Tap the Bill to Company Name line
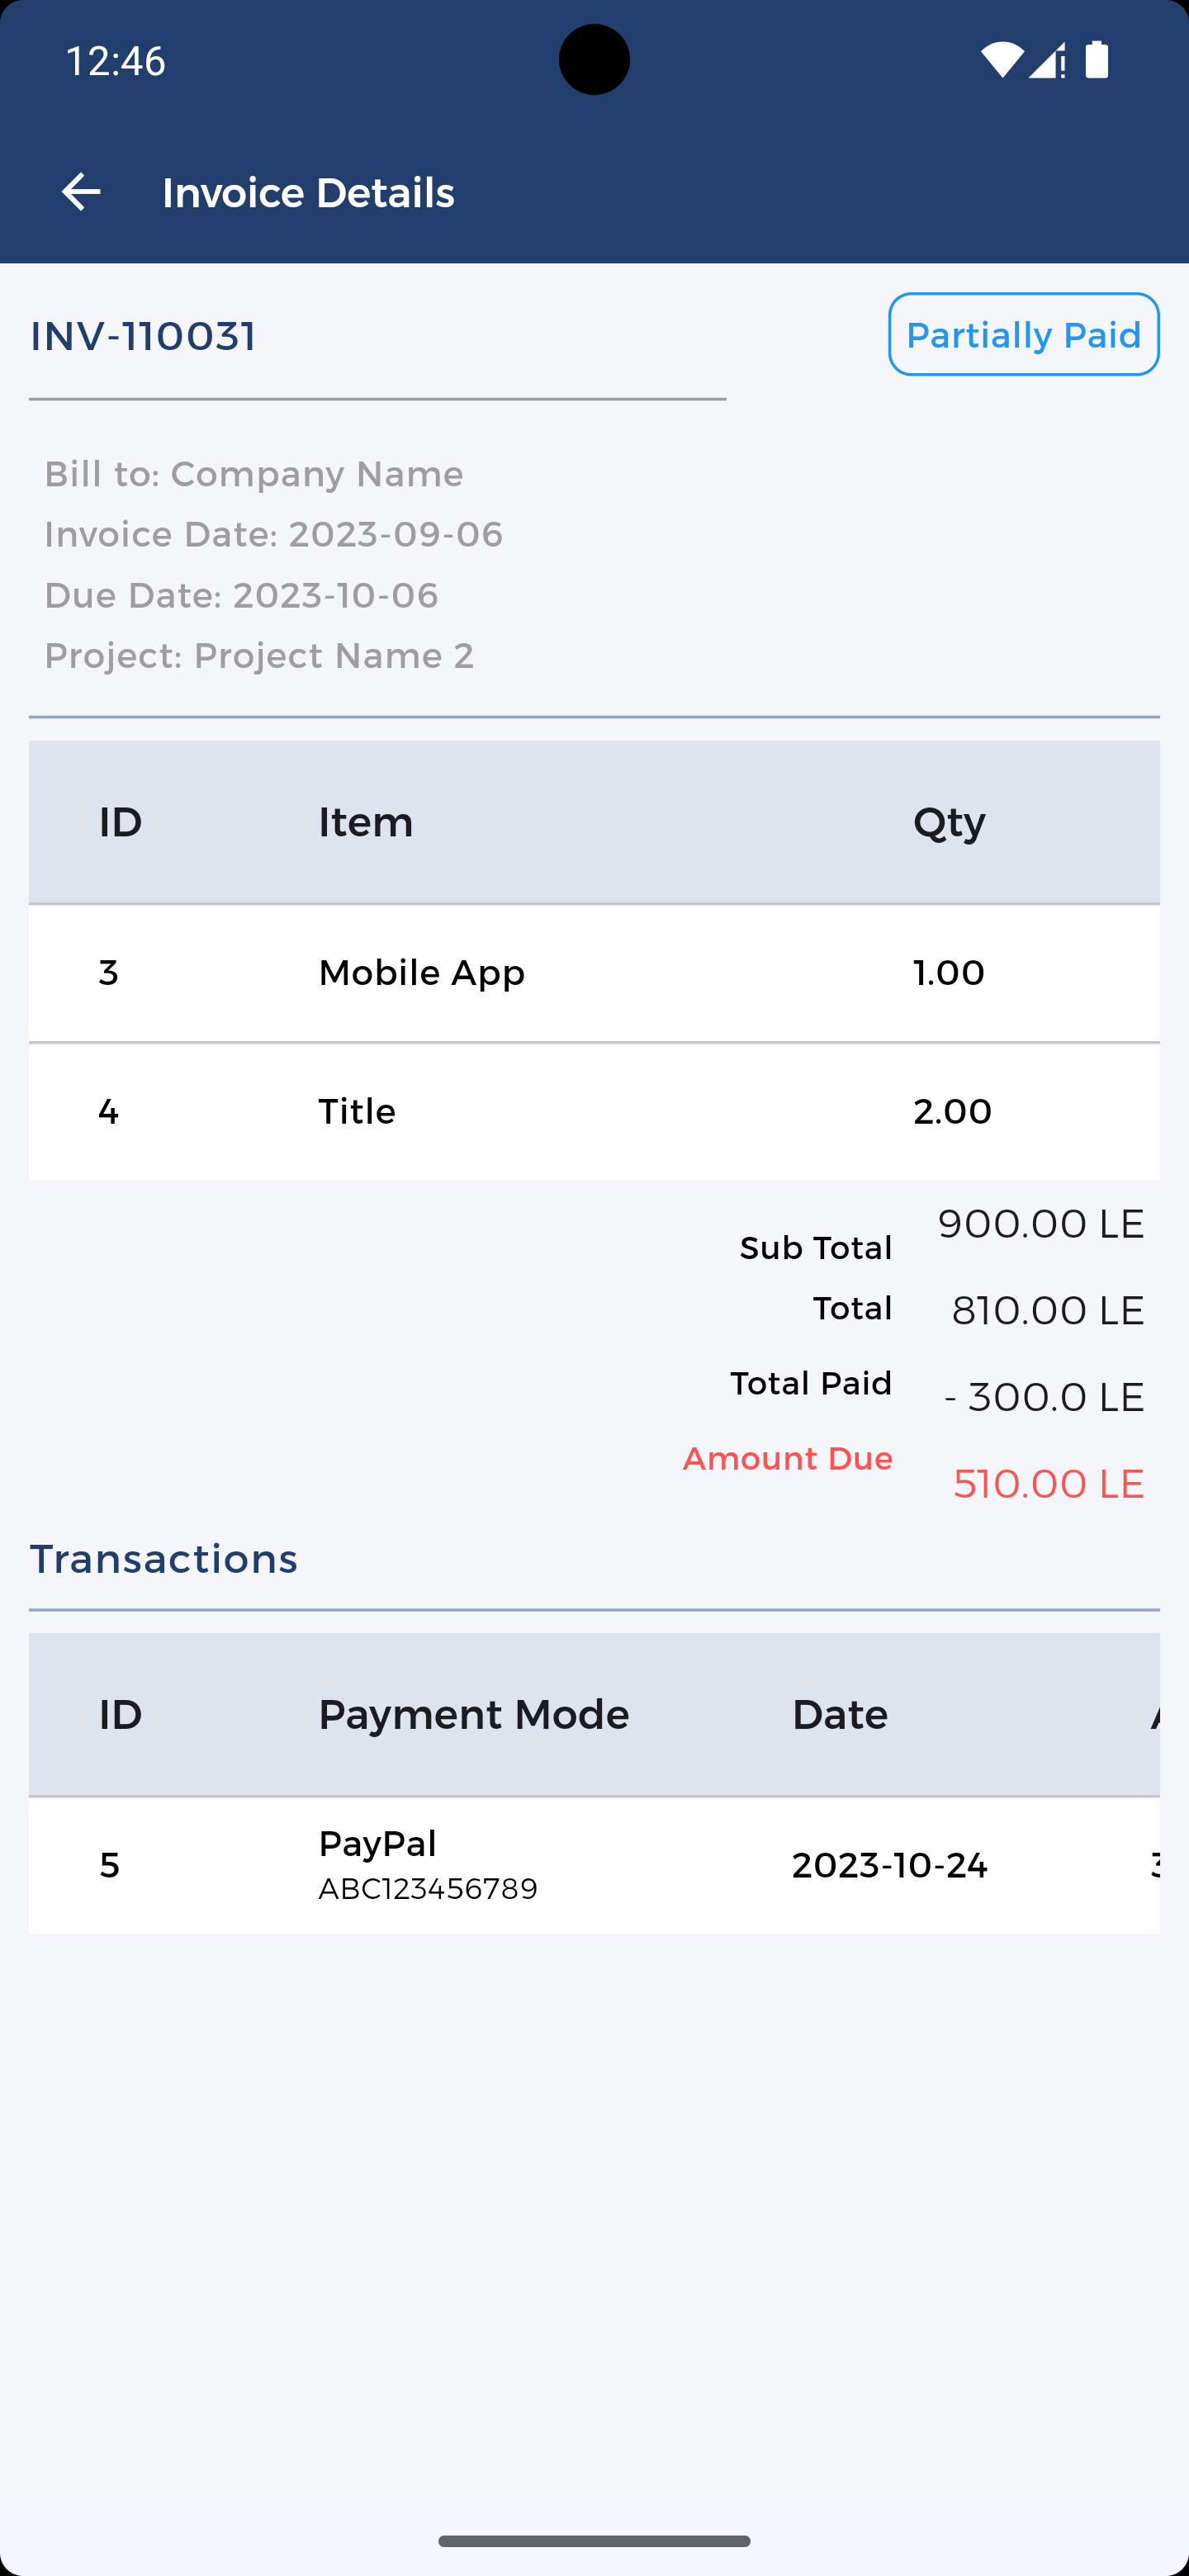Viewport: 1189px width, 2576px height. tap(254, 474)
